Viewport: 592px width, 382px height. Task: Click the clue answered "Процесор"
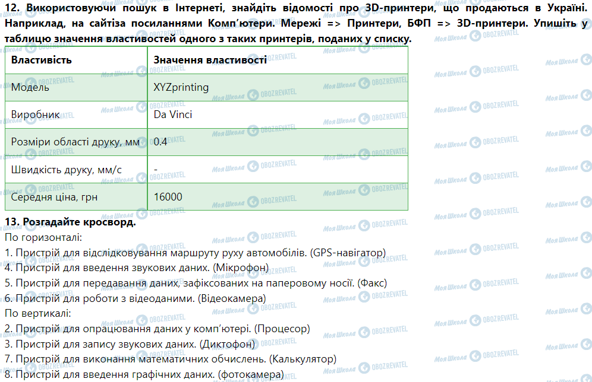(x=158, y=328)
